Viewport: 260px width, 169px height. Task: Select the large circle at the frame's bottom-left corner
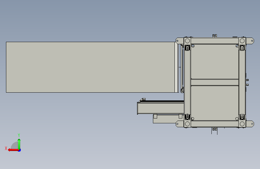tap(187, 124)
